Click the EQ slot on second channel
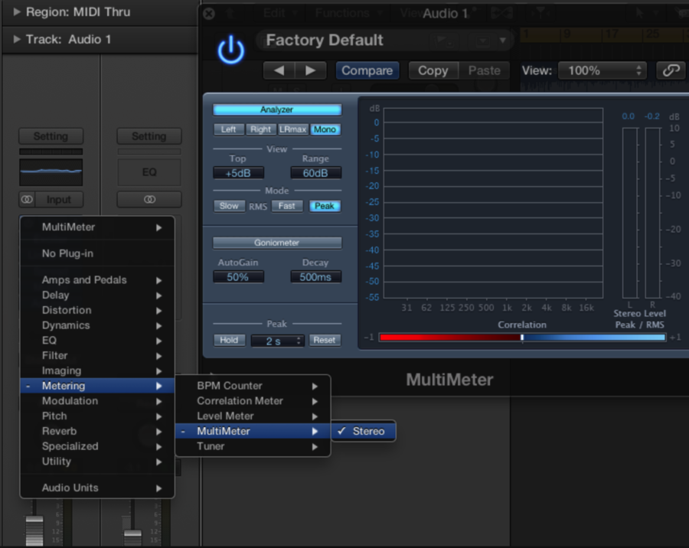Screen dimensions: 689x548 (x=149, y=172)
